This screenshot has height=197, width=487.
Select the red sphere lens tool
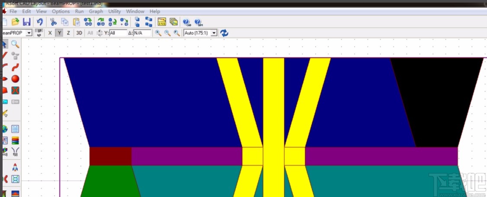[15, 78]
